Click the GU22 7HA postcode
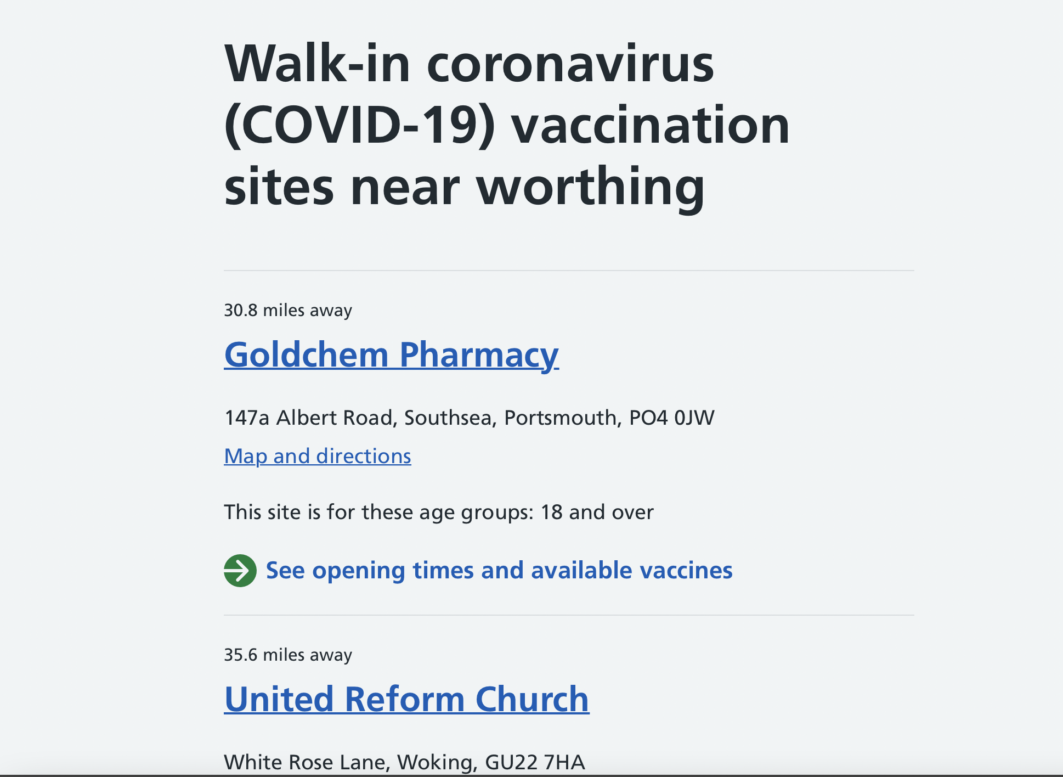This screenshot has height=777, width=1063. (x=535, y=762)
